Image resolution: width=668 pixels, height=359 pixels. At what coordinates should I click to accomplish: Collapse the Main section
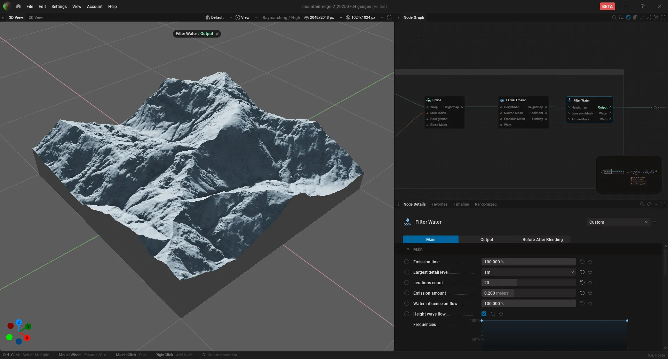pos(408,249)
